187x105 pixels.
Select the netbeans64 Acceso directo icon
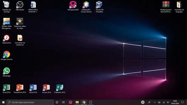(x=86, y=7)
